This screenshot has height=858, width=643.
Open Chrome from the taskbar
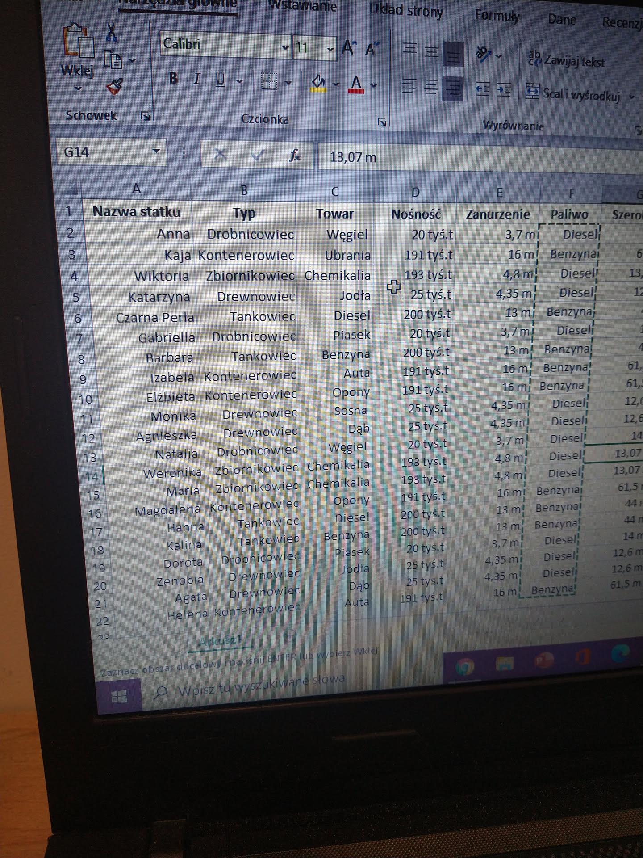tap(465, 667)
